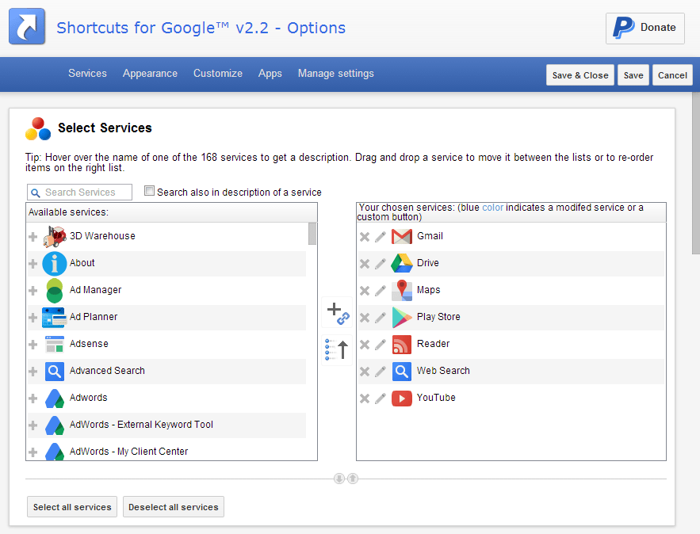Click the available services list scrollbar
Image resolution: width=700 pixels, height=534 pixels.
[312, 234]
